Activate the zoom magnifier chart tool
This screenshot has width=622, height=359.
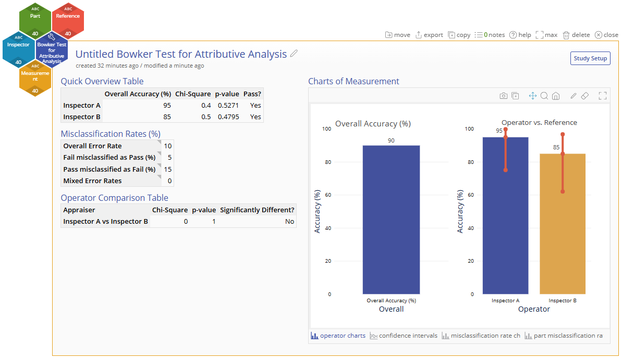544,96
